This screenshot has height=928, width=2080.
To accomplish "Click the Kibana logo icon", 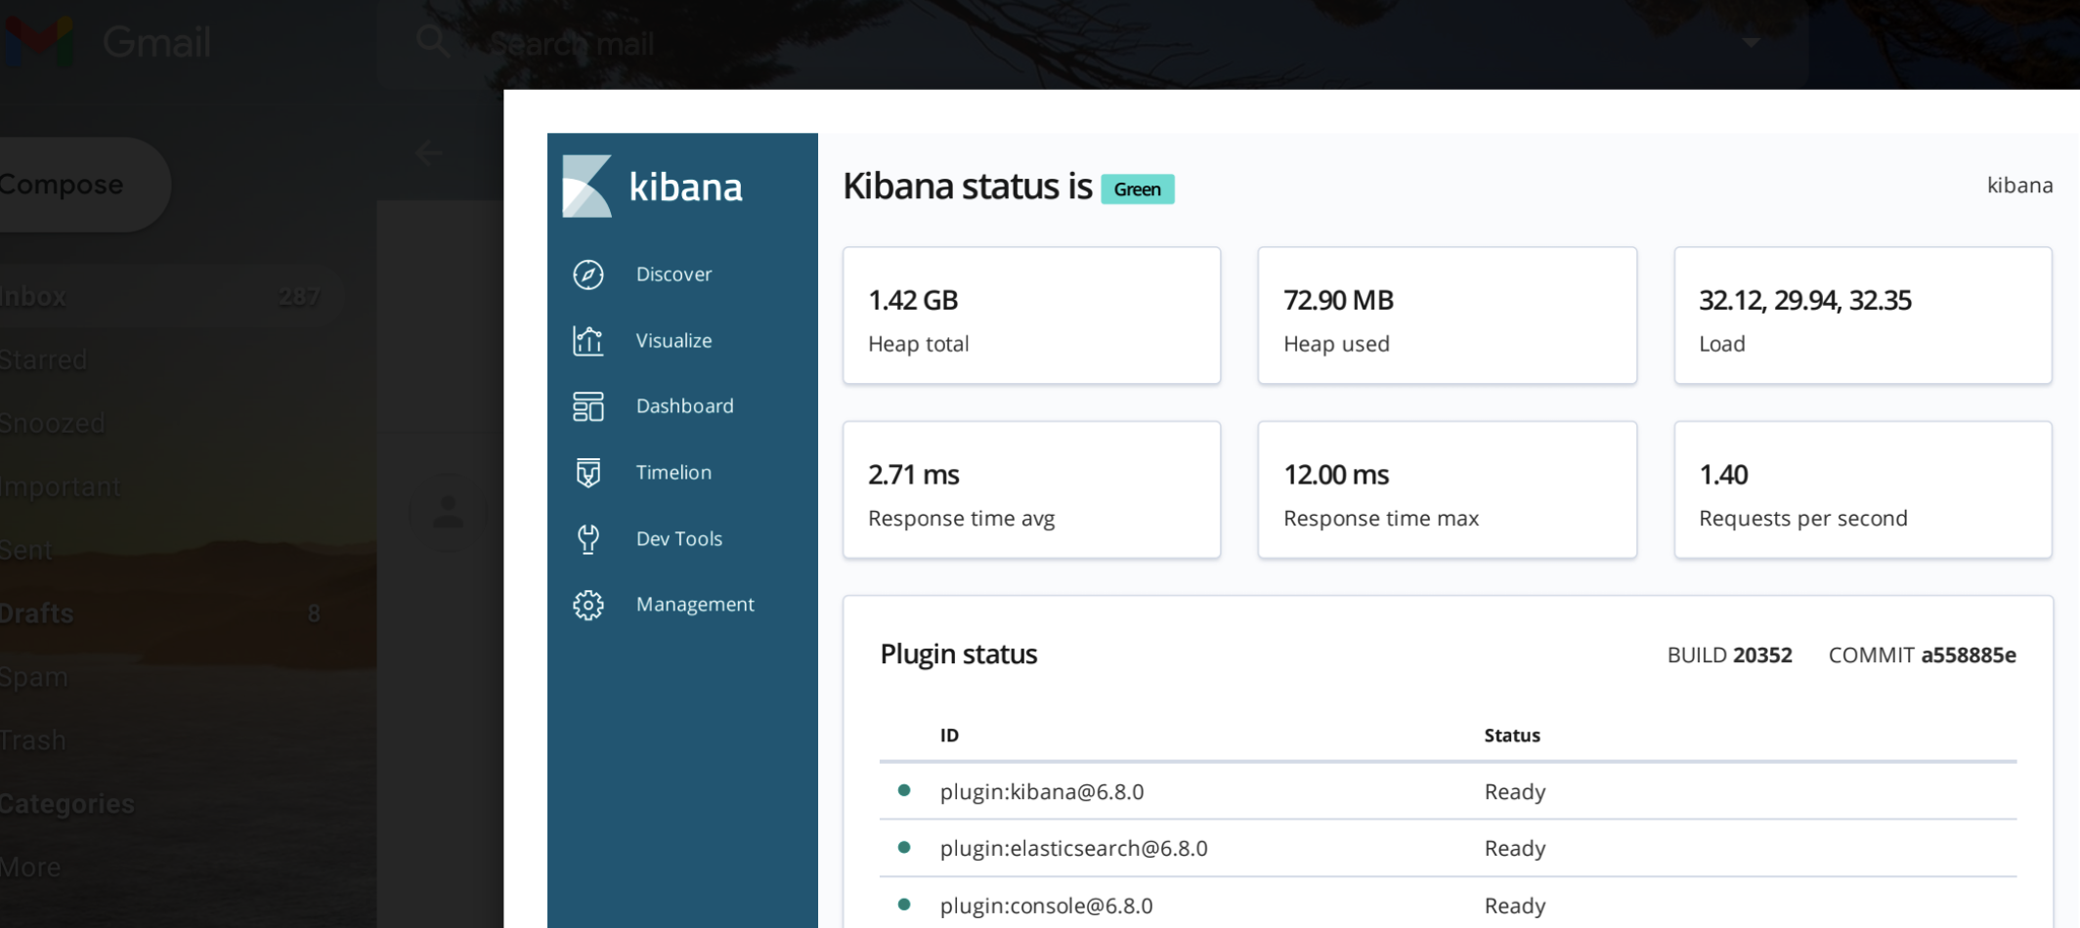I will click(x=586, y=186).
